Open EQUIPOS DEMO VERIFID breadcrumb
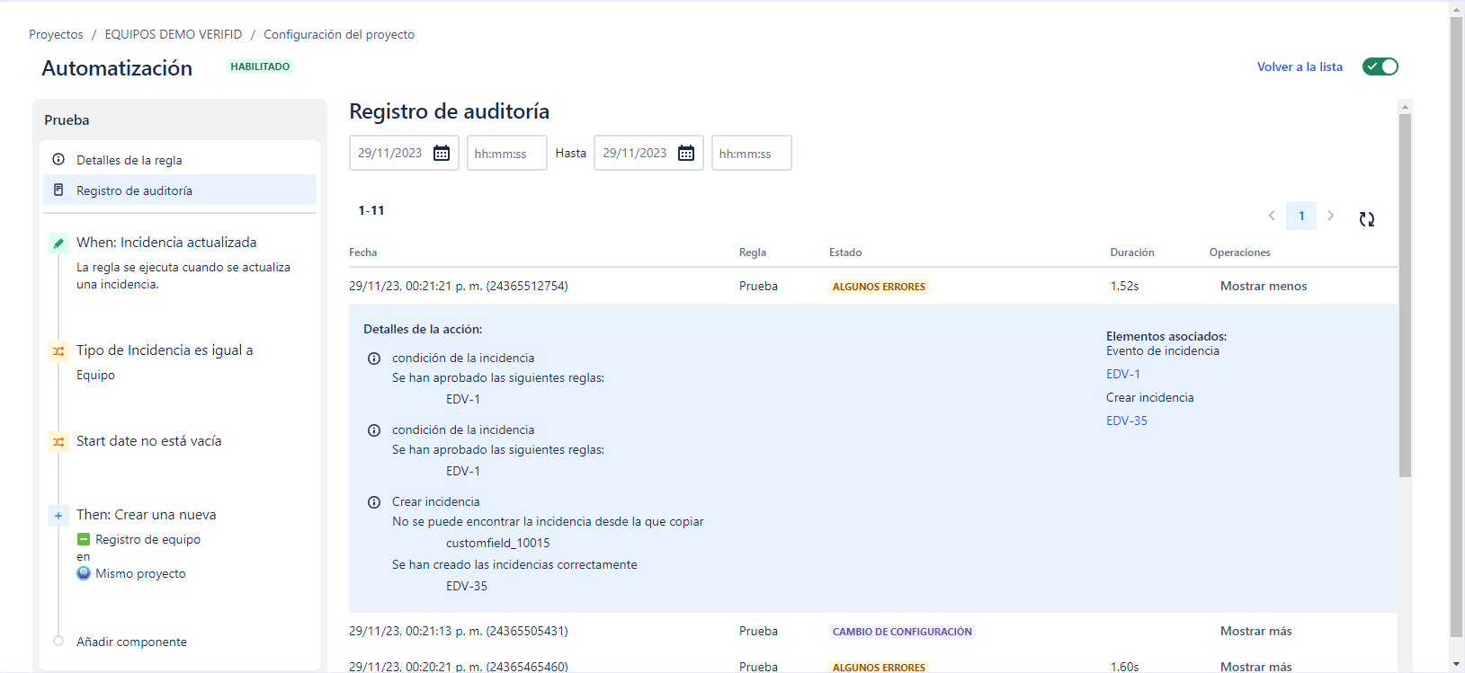Screen dimensions: 1465x673 click(174, 34)
